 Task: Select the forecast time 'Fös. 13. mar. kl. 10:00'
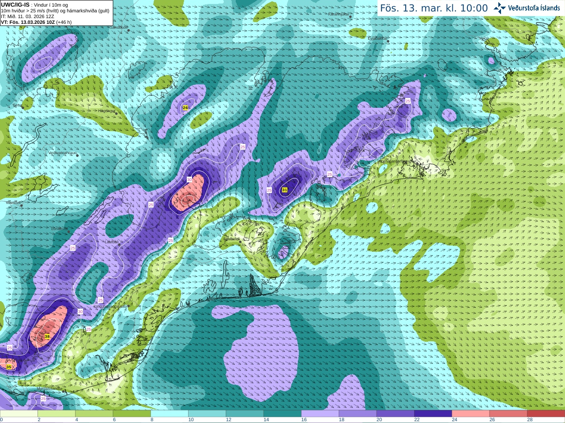coord(434,8)
